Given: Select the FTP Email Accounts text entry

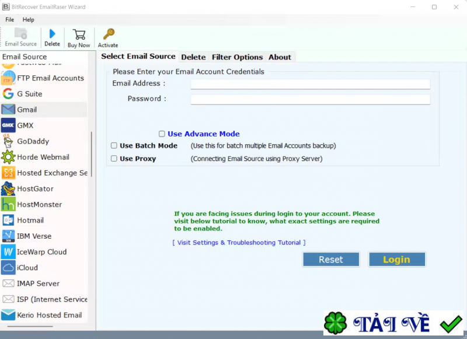Looking at the screenshot, I should pyautogui.click(x=51, y=78).
